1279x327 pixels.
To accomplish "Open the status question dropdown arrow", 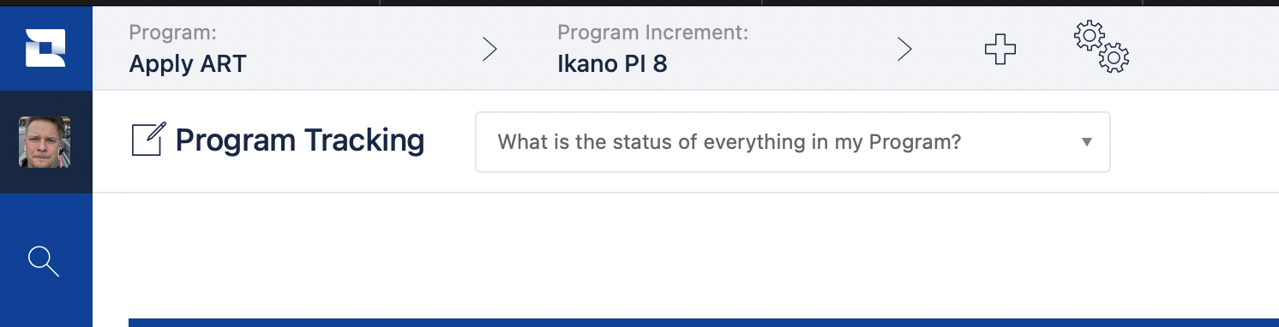I will click(1087, 141).
